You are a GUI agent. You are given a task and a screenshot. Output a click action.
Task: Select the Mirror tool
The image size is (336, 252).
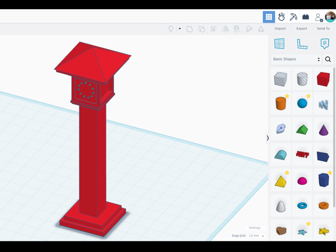click(225, 29)
